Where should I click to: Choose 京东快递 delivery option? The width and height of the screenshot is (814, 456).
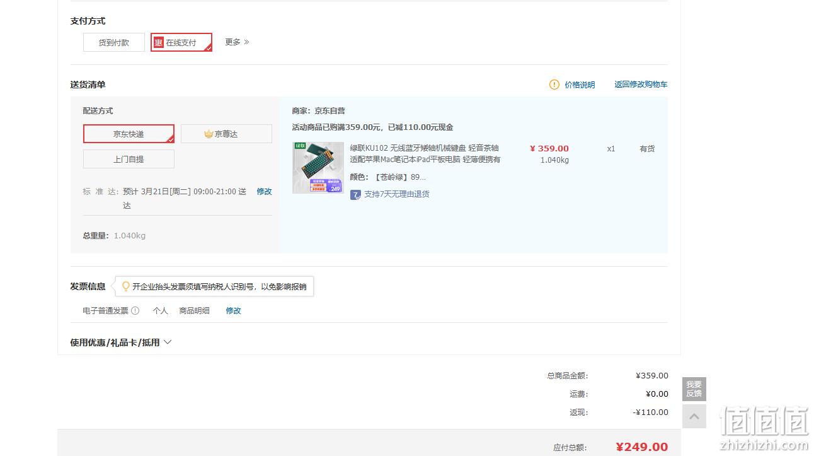[x=129, y=134]
